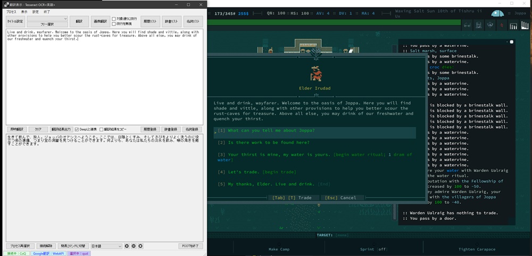Click inside the Japanese translation result box
This screenshot has width=532, height=256.
pos(104,187)
